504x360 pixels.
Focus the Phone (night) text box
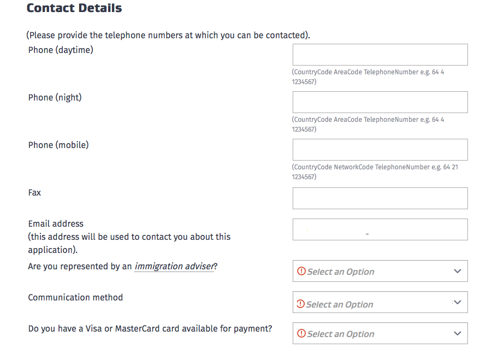[380, 102]
